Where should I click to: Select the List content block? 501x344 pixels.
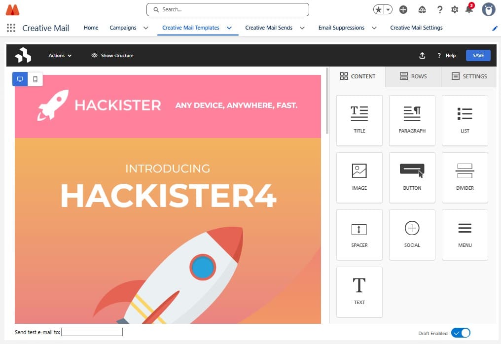(465, 120)
